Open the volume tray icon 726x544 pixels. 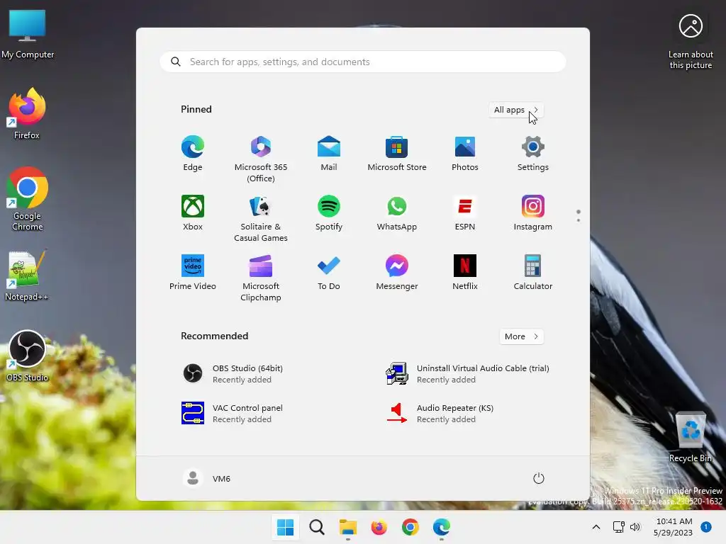(x=635, y=527)
